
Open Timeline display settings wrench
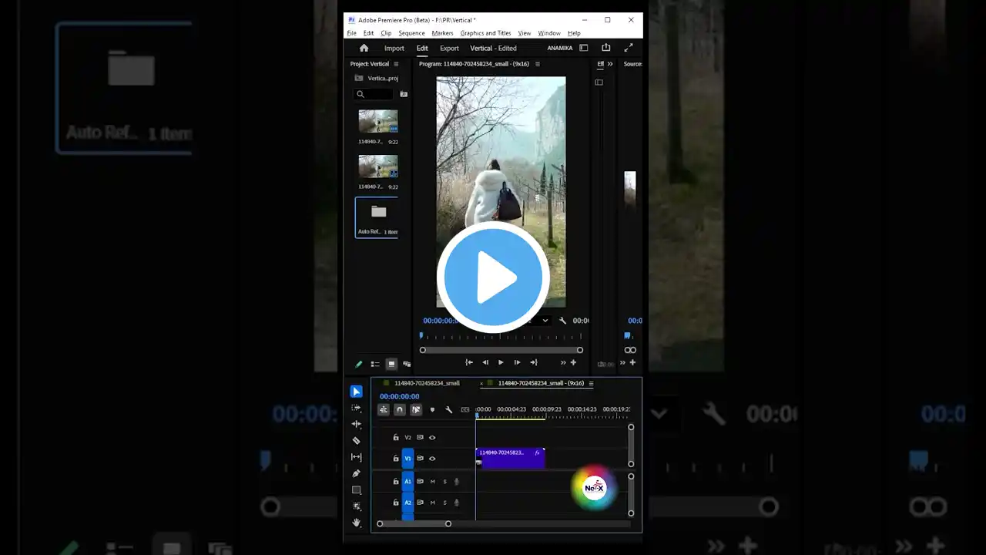pyautogui.click(x=448, y=410)
